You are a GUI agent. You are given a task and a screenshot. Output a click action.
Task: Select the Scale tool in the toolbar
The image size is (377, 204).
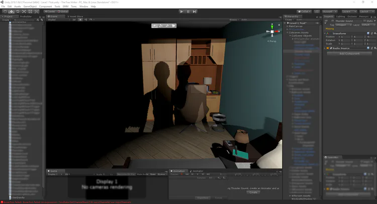24,12
